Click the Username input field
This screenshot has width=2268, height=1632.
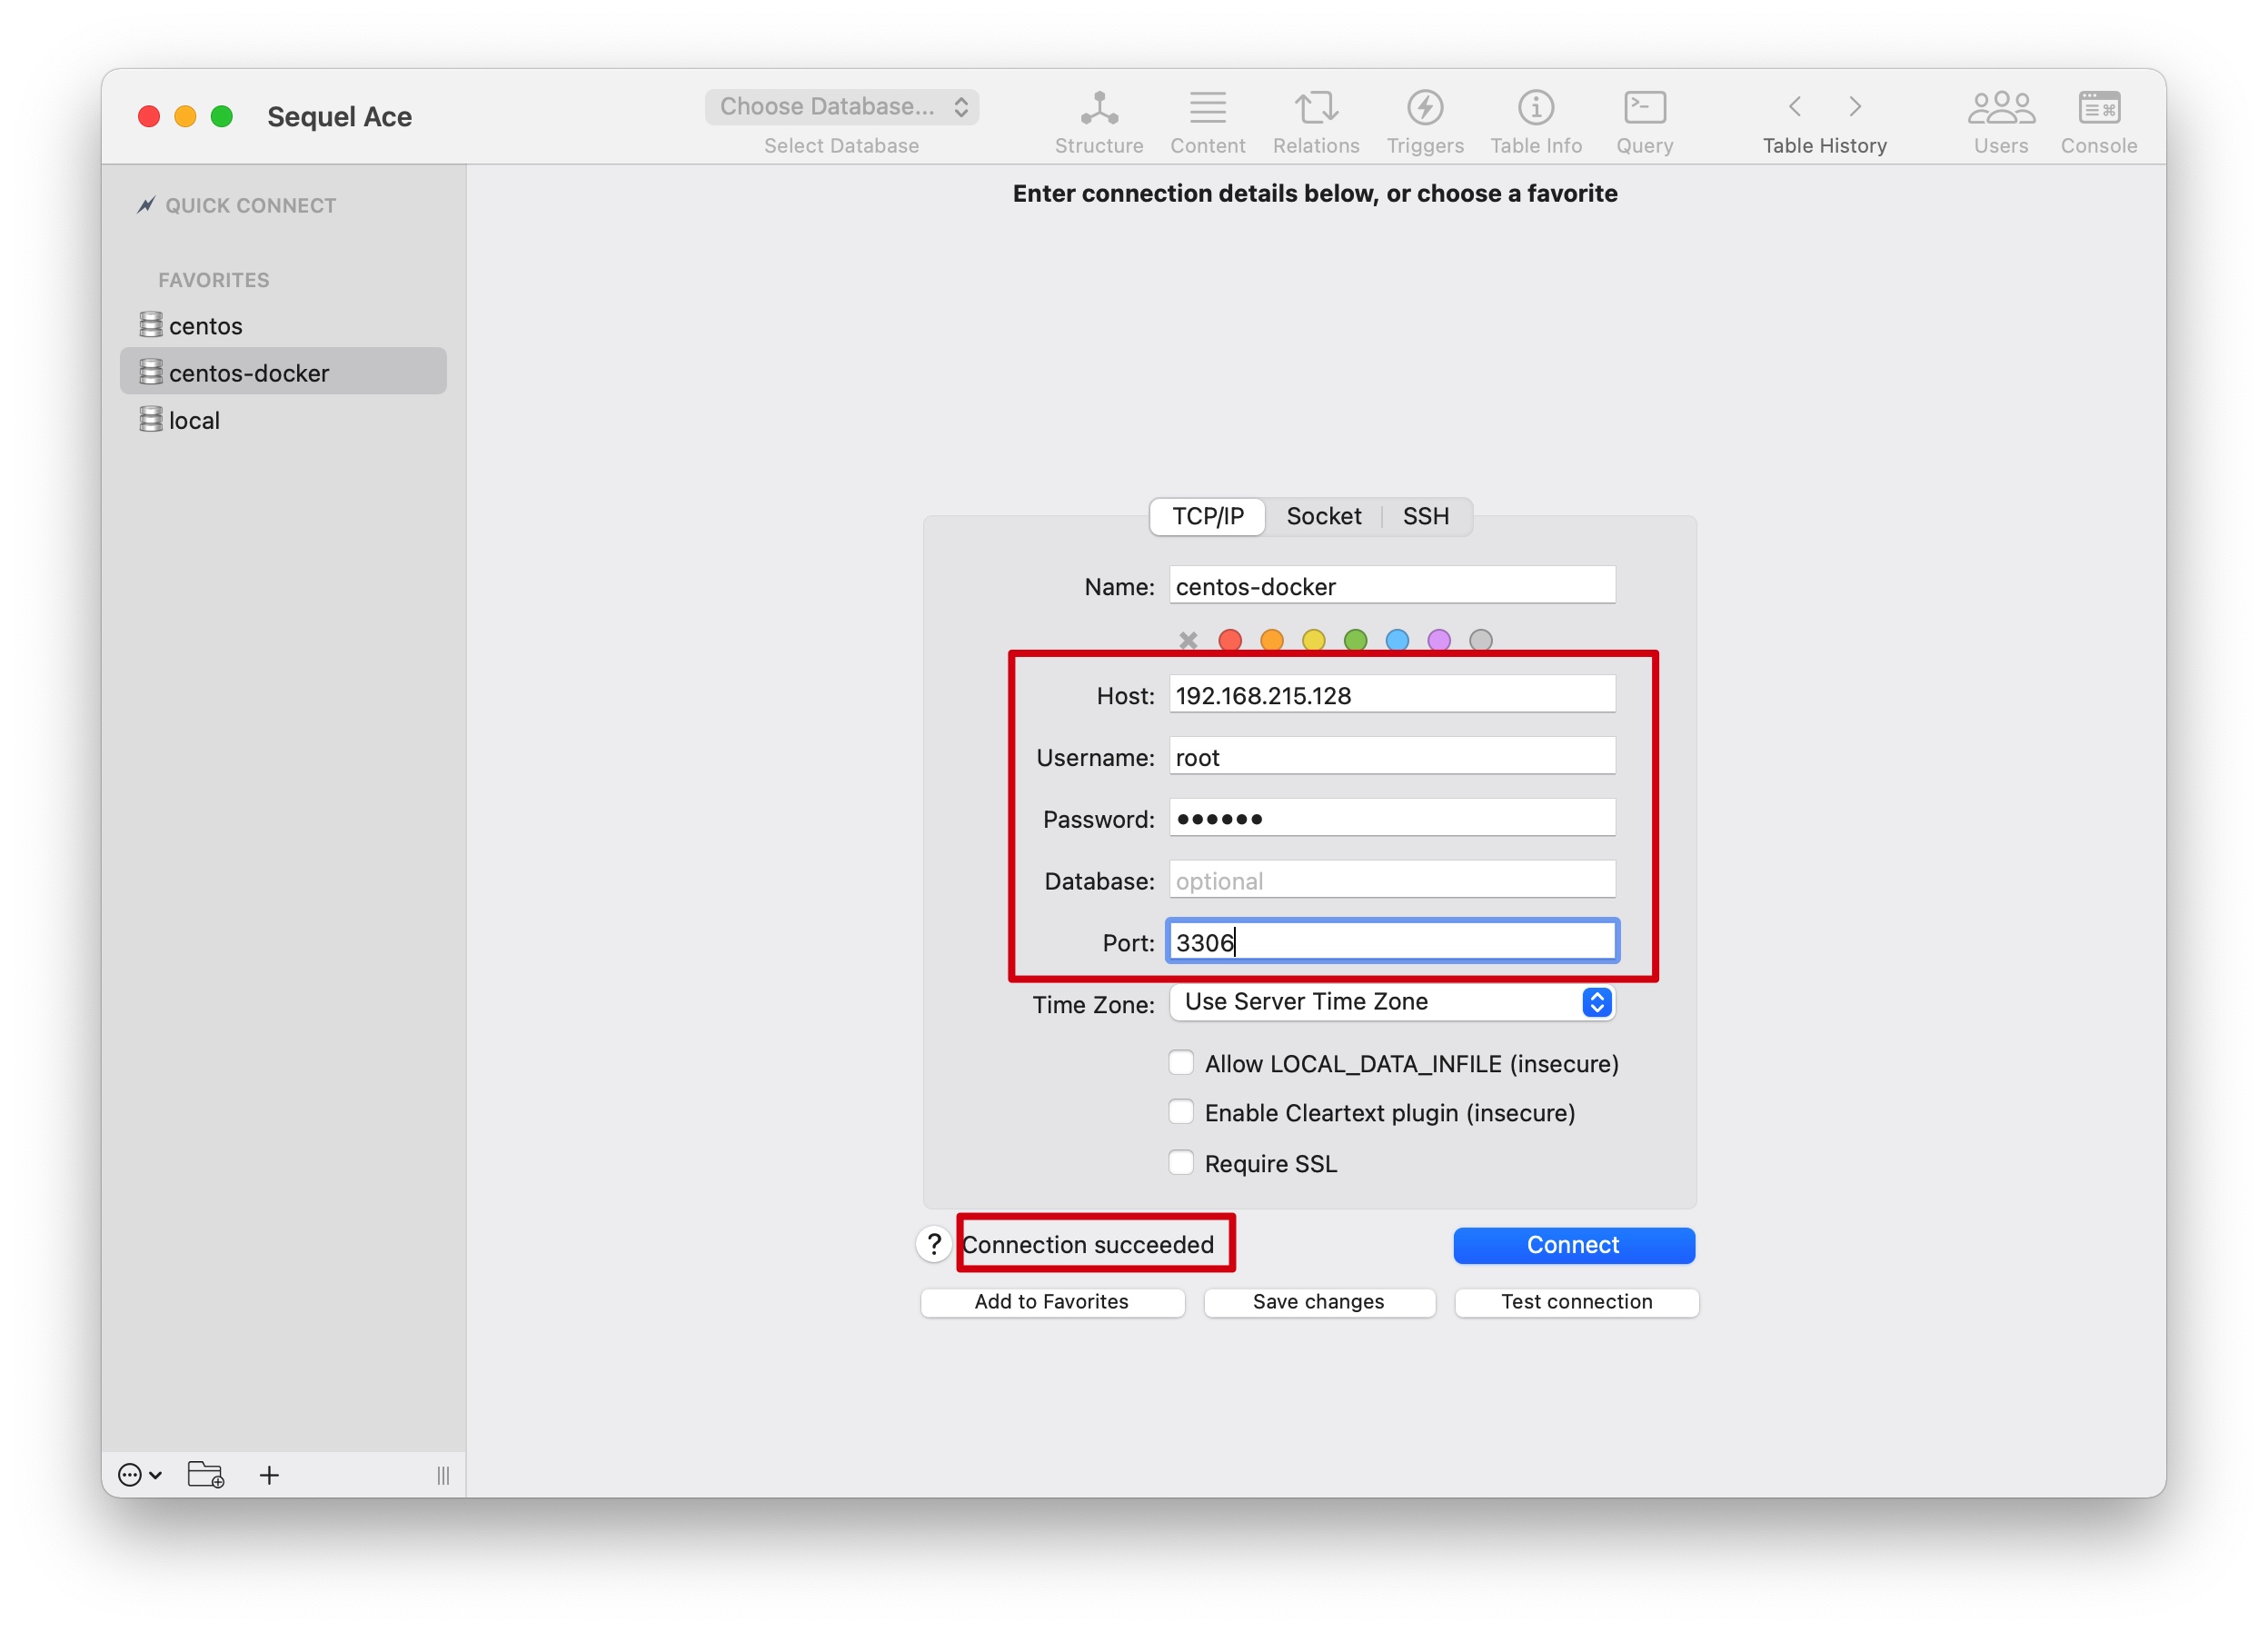(1393, 757)
